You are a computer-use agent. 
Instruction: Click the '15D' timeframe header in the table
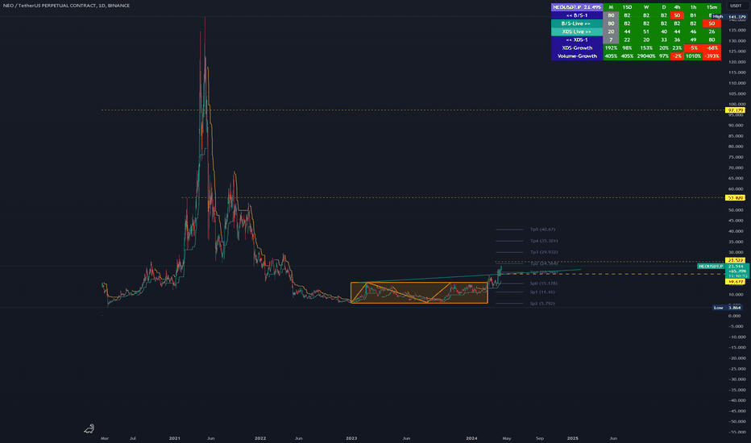pos(627,7)
